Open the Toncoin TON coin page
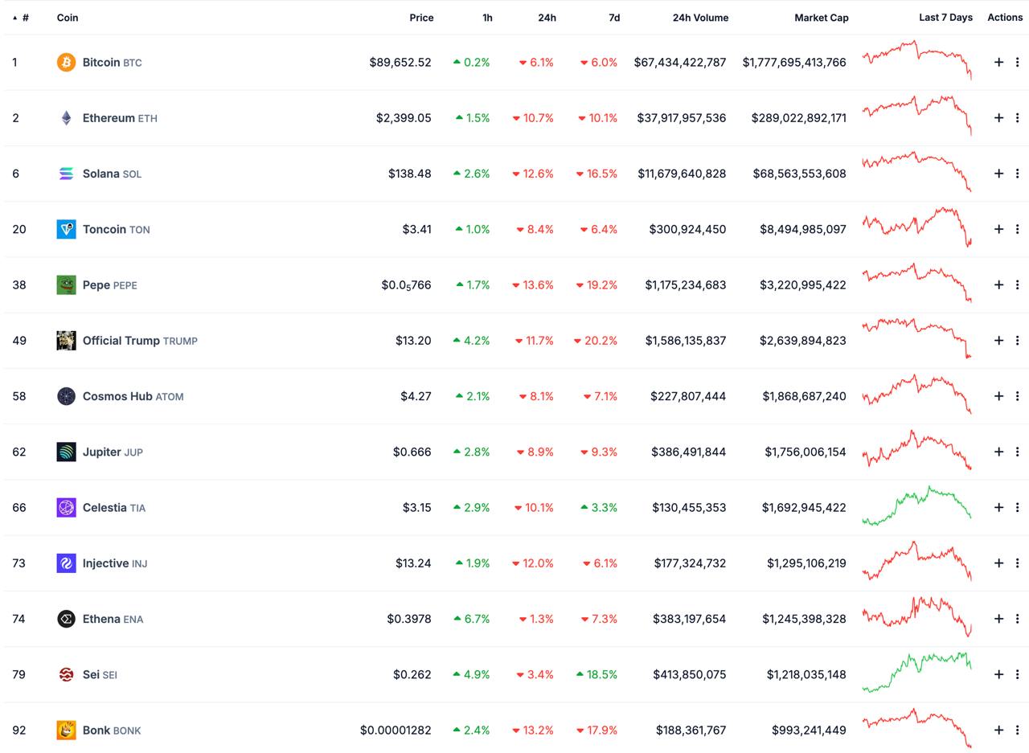The image size is (1029, 753). (116, 229)
